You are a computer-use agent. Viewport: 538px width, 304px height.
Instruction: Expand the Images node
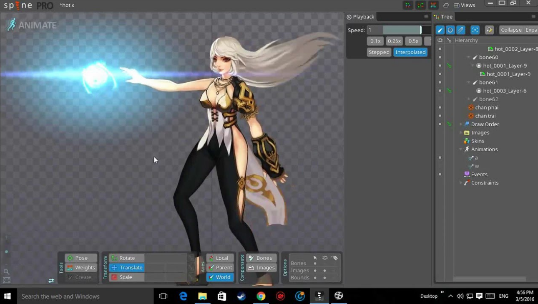tap(461, 132)
